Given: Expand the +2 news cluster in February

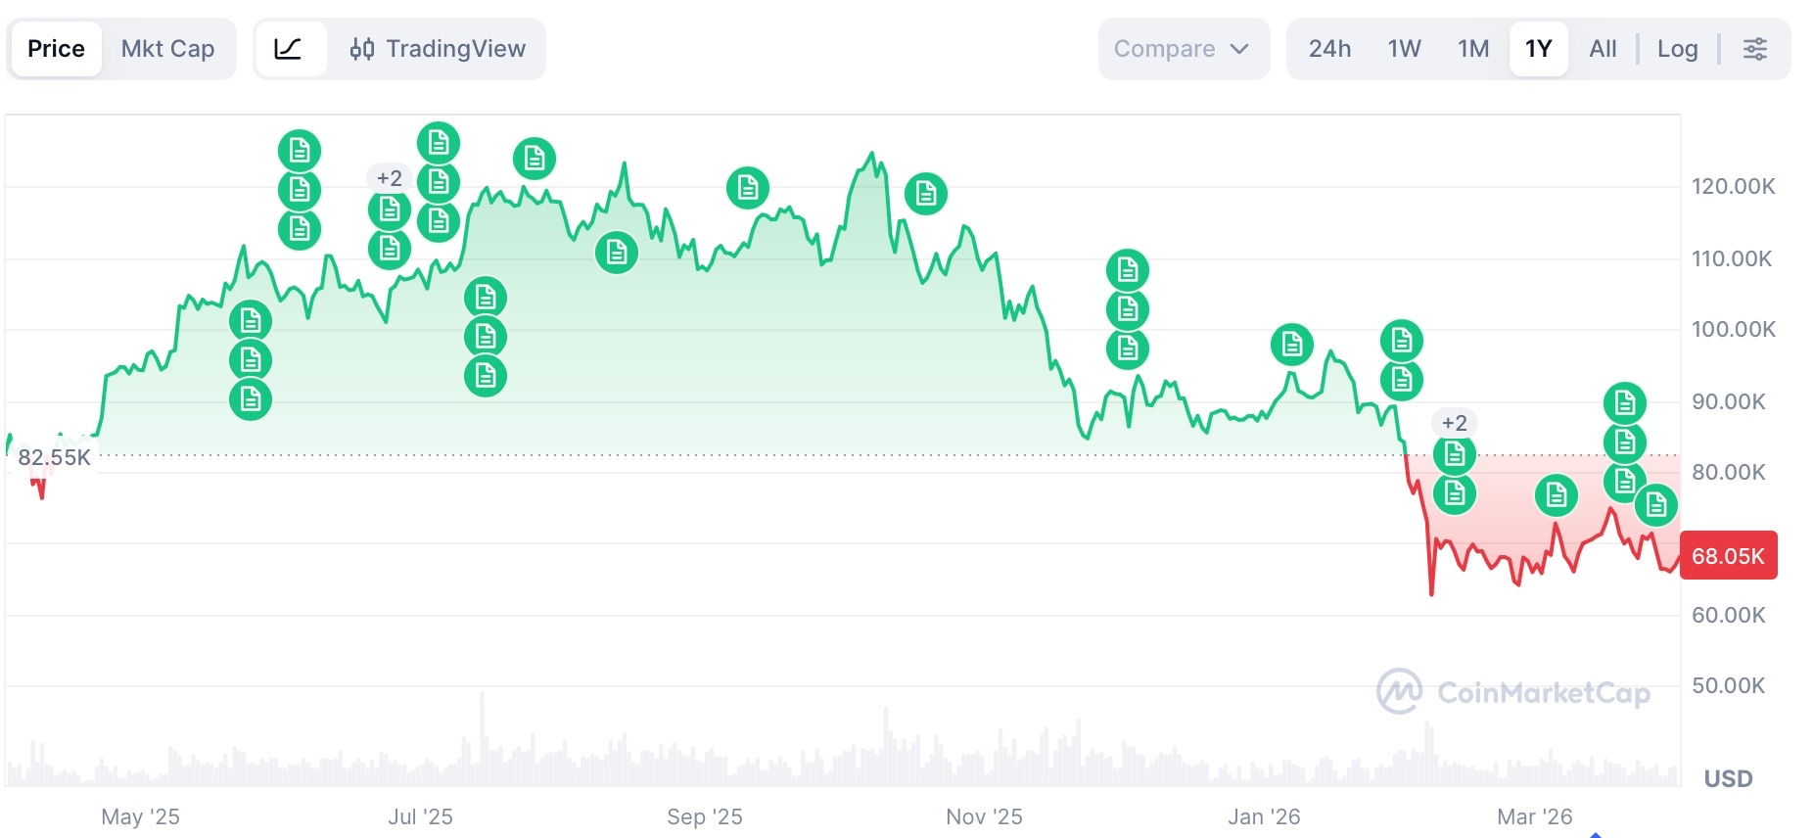Looking at the screenshot, I should tap(1455, 423).
